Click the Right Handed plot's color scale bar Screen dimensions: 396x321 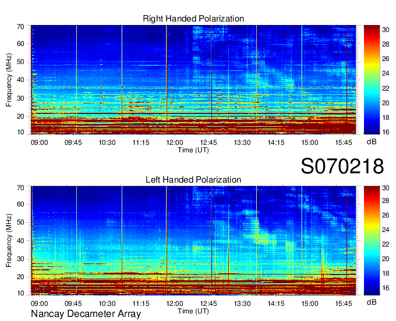point(372,80)
